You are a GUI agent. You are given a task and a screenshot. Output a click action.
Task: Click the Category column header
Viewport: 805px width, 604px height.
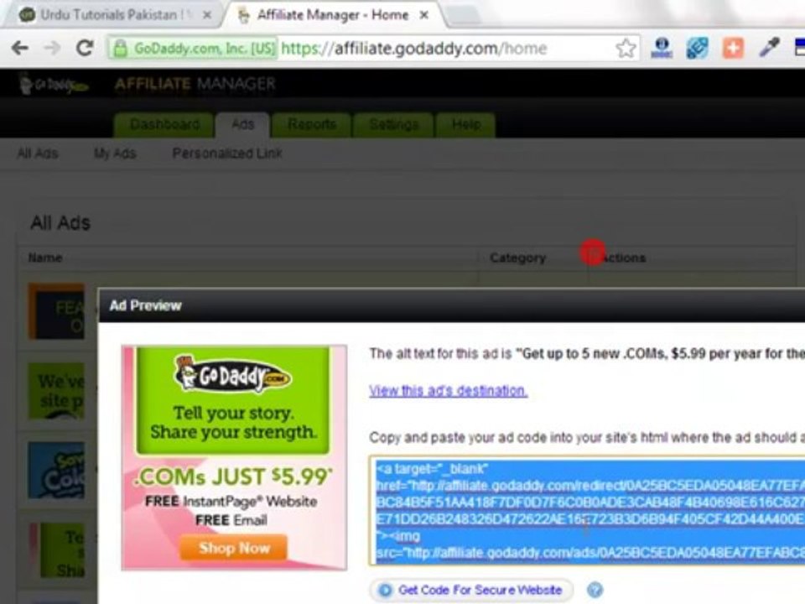[517, 258]
